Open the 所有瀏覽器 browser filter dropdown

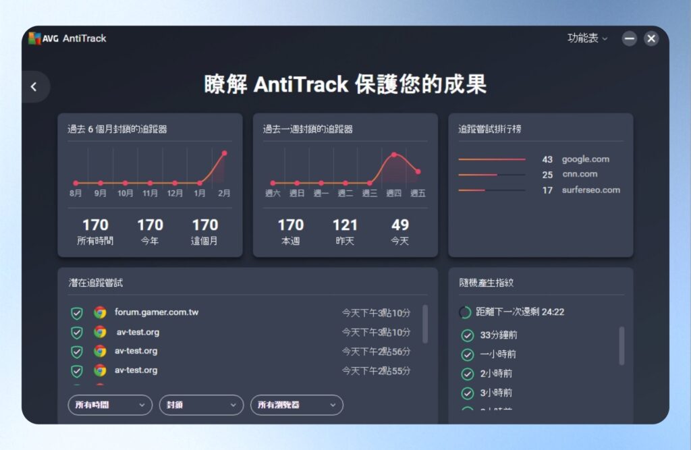pyautogui.click(x=297, y=405)
